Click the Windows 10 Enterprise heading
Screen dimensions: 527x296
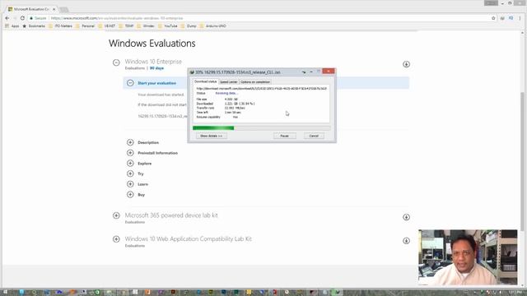pos(153,62)
